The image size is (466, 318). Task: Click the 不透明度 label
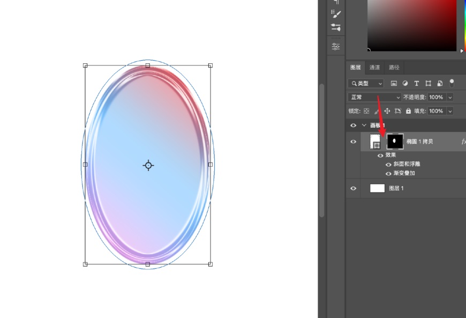(x=415, y=97)
